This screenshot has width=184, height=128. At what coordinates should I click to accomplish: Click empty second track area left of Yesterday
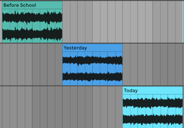click(x=31, y=64)
